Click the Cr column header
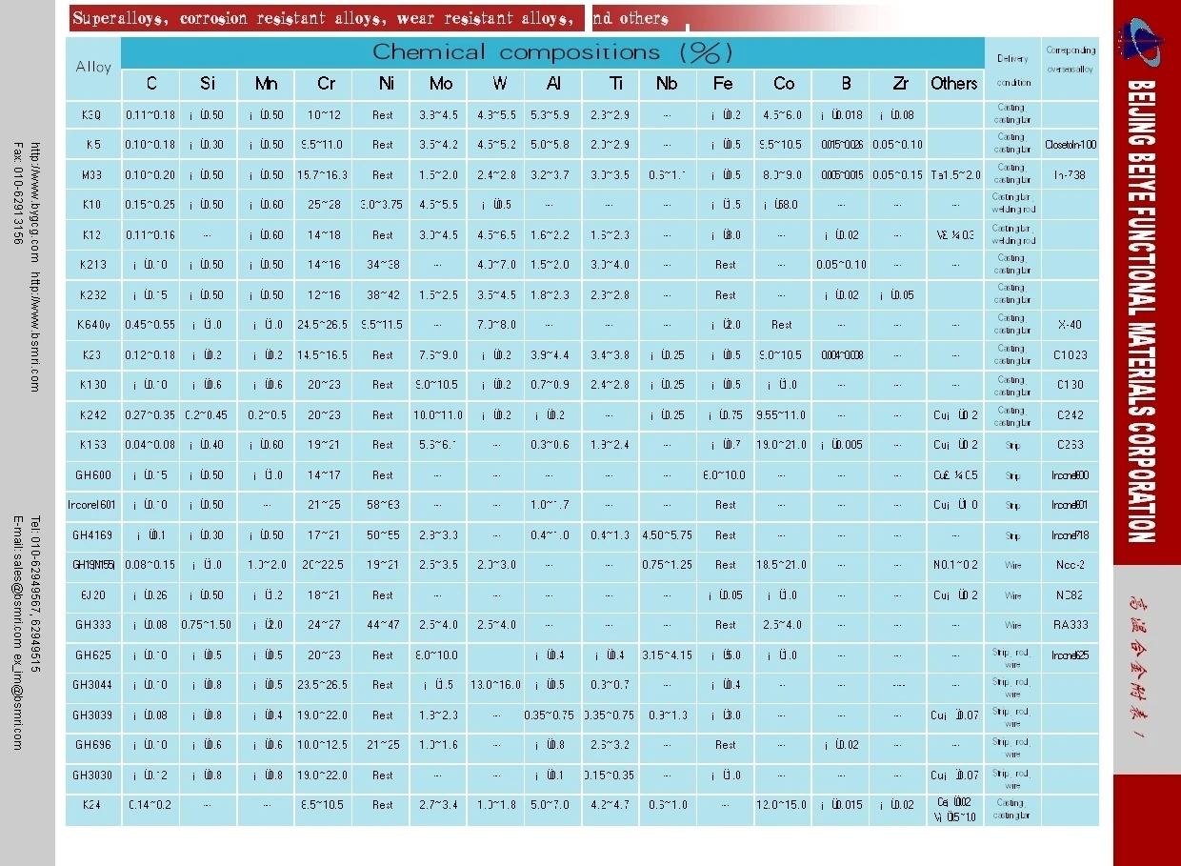Screen dimensions: 1181x866 coord(324,84)
